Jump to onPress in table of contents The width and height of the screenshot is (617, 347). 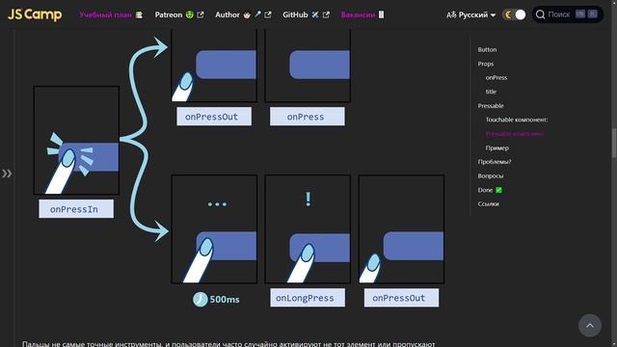click(x=496, y=77)
